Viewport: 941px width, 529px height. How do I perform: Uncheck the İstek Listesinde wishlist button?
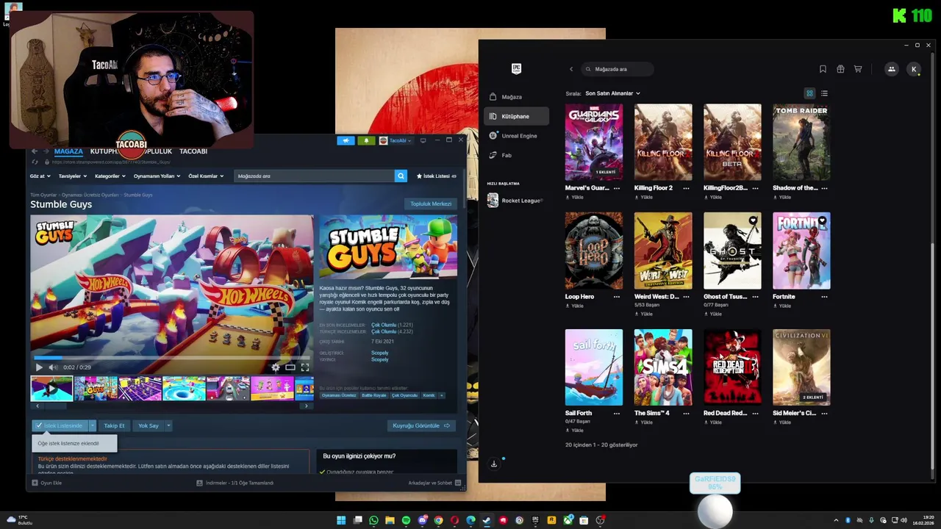60,425
